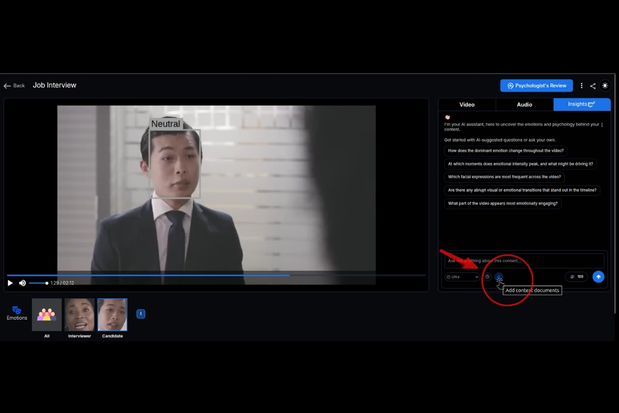Screen dimensions: 619x413
Task: Toggle the light/dark theme sun icon
Action: click(605, 86)
